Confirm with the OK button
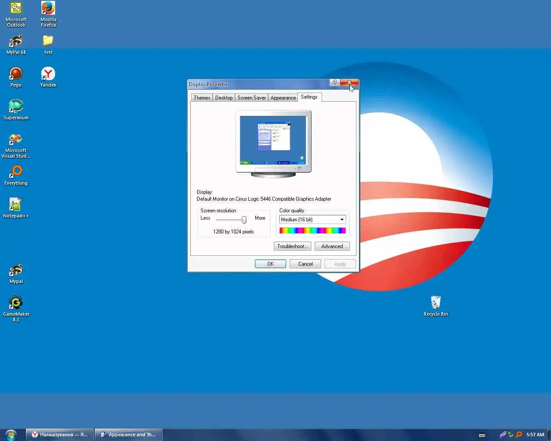The height and width of the screenshot is (441, 551). point(270,264)
